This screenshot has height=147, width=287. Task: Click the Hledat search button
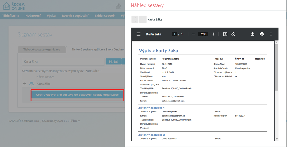[x=113, y=62]
